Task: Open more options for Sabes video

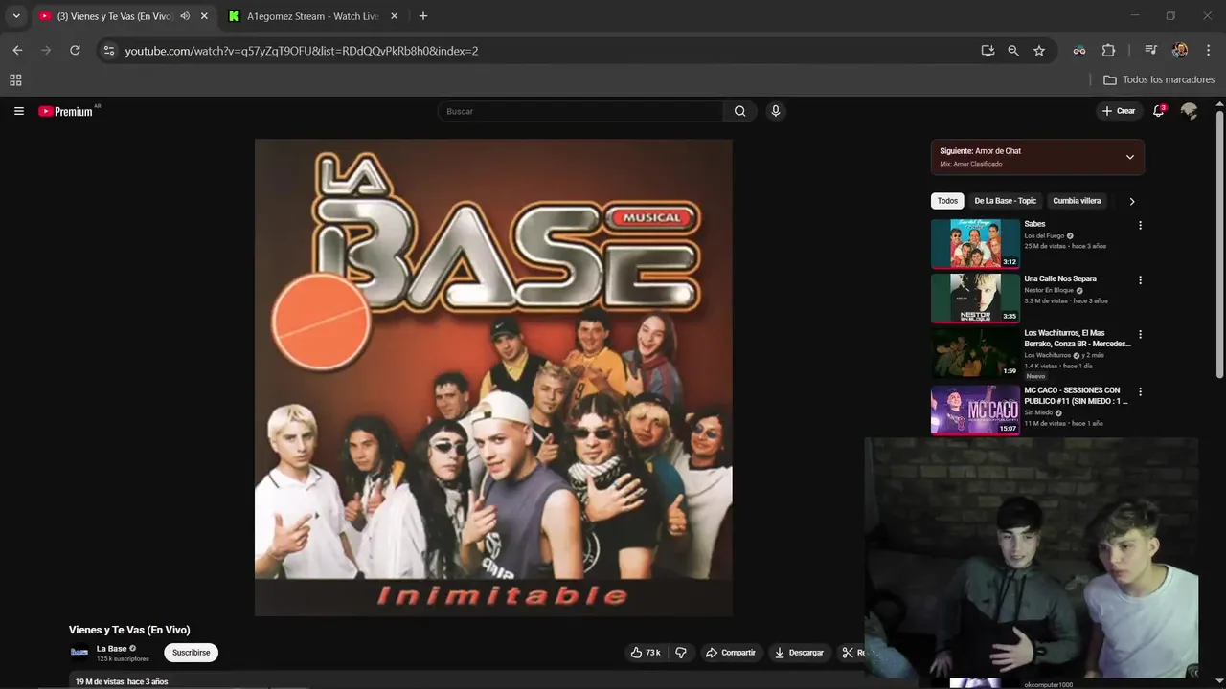Action: (1140, 226)
